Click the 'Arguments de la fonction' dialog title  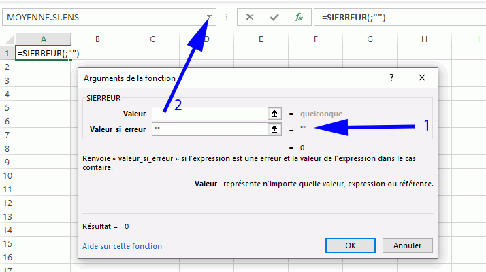(129, 78)
